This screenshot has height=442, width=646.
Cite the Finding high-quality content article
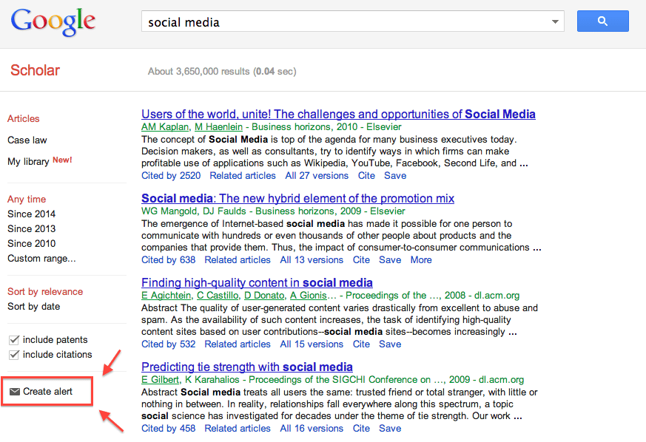tap(361, 344)
